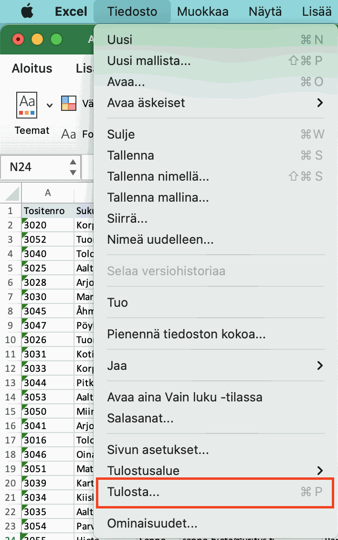Expand the Avaa äskeiset submenu

click(215, 103)
